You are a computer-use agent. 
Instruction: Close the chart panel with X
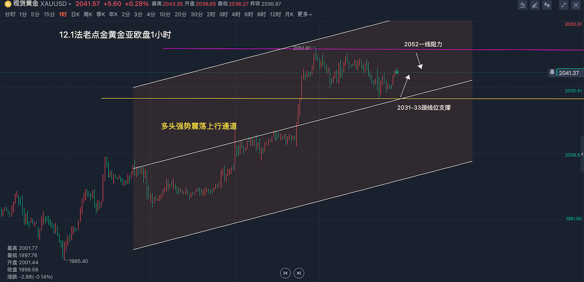576,5
